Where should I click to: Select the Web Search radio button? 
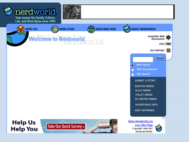(x=132, y=65)
